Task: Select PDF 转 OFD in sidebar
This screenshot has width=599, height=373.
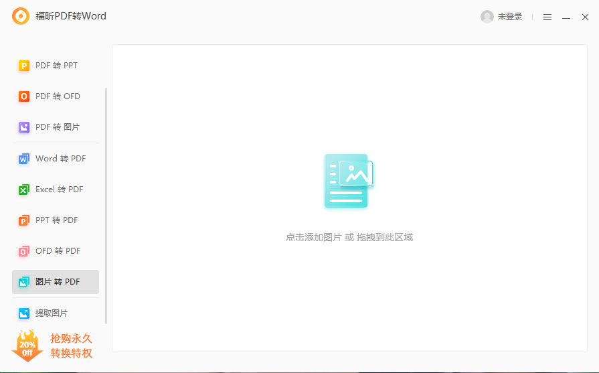Action: (56, 96)
